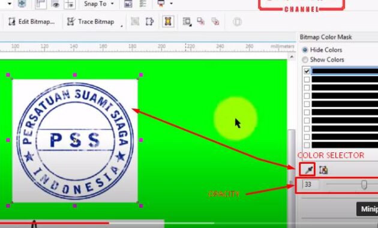Screen dimensions: 378x228
Task: Click the Edit Bitmap button
Action: coord(32,22)
